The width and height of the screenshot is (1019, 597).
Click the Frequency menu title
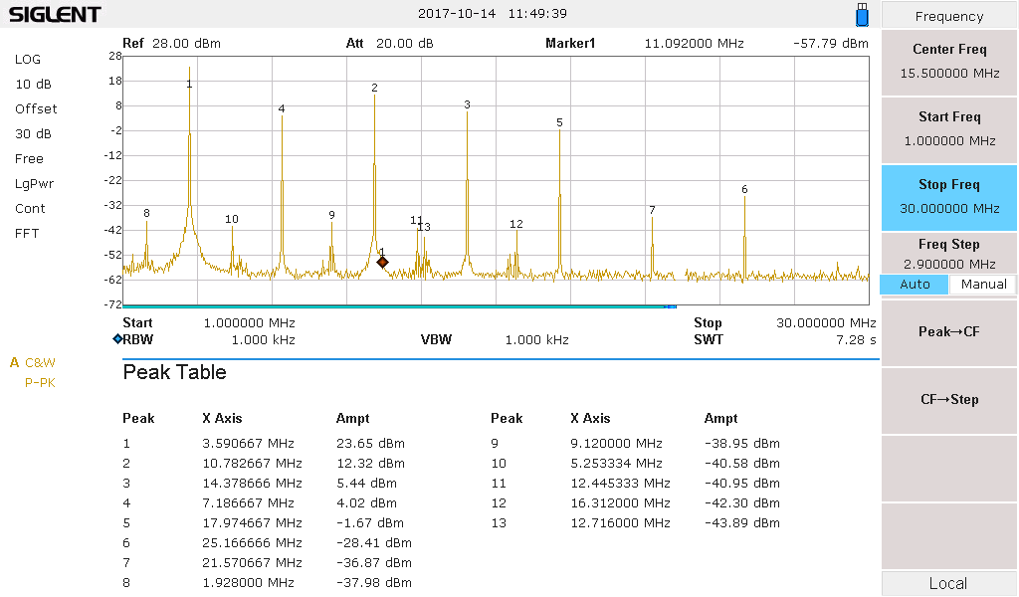(949, 16)
